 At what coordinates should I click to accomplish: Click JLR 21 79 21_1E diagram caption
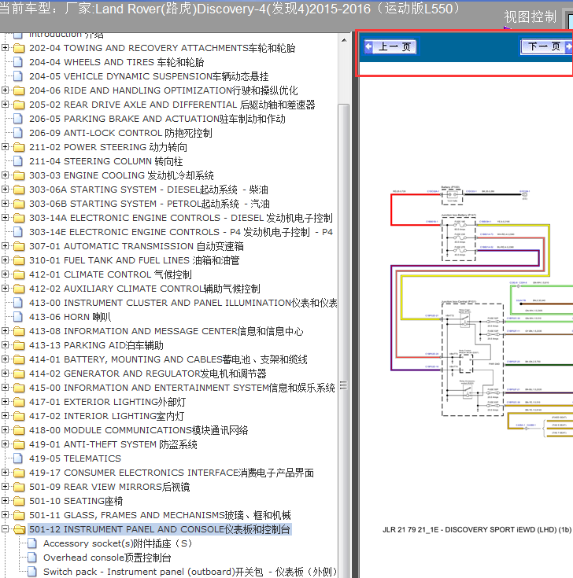click(477, 530)
